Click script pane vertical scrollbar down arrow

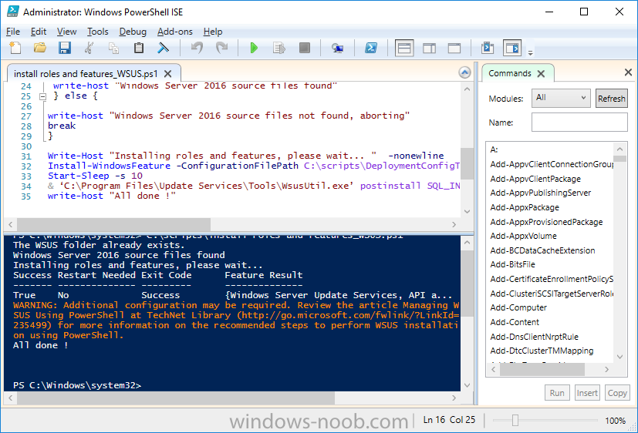pos(467,211)
